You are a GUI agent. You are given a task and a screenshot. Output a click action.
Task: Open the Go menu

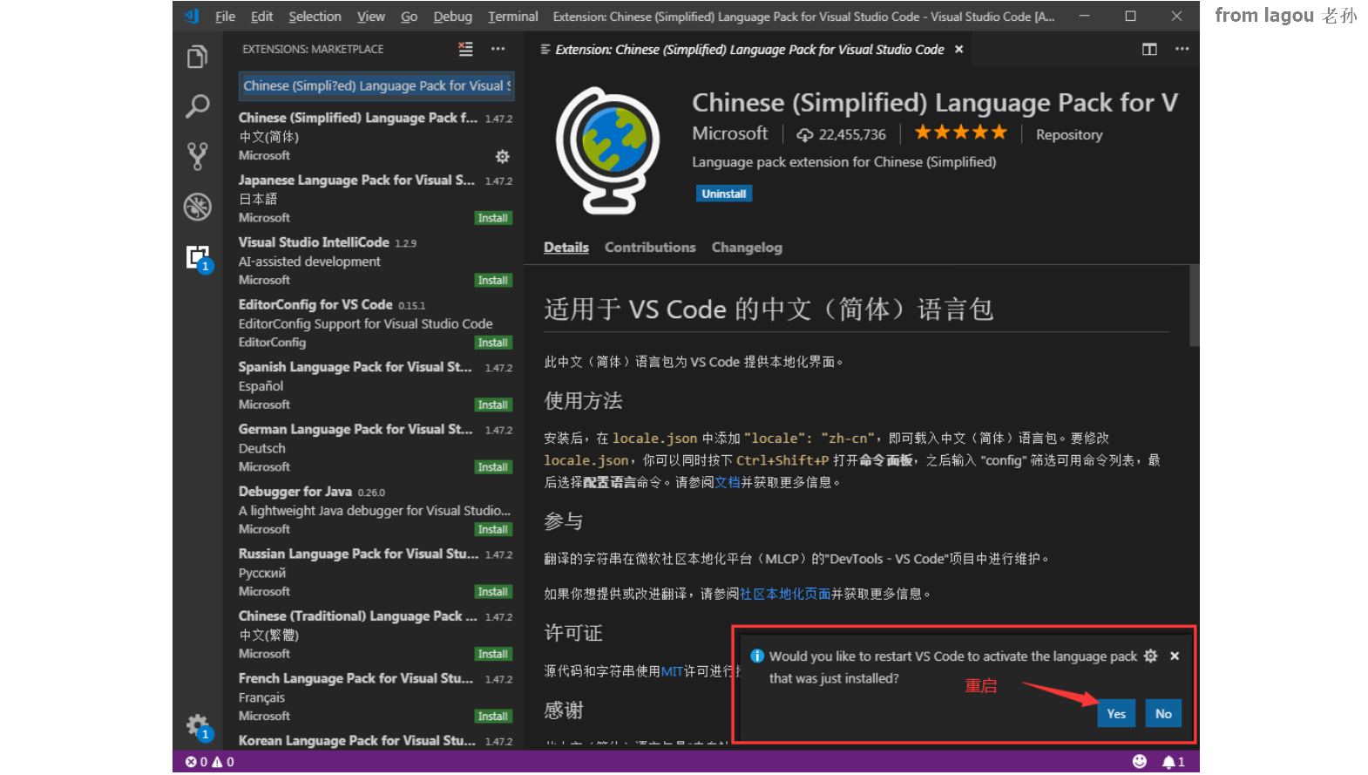tap(409, 16)
